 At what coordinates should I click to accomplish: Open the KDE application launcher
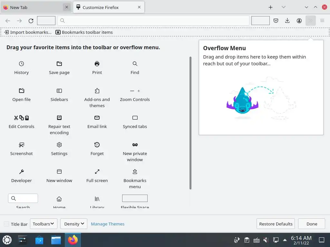point(7,240)
